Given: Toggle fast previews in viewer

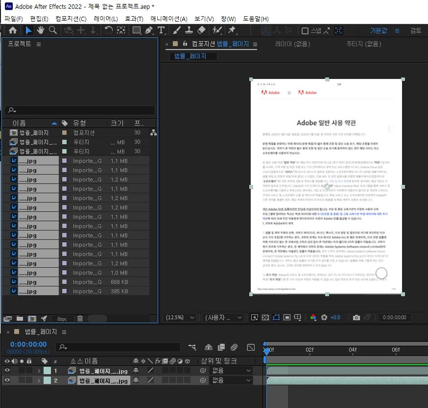Looking at the screenshot, I should tap(254, 317).
